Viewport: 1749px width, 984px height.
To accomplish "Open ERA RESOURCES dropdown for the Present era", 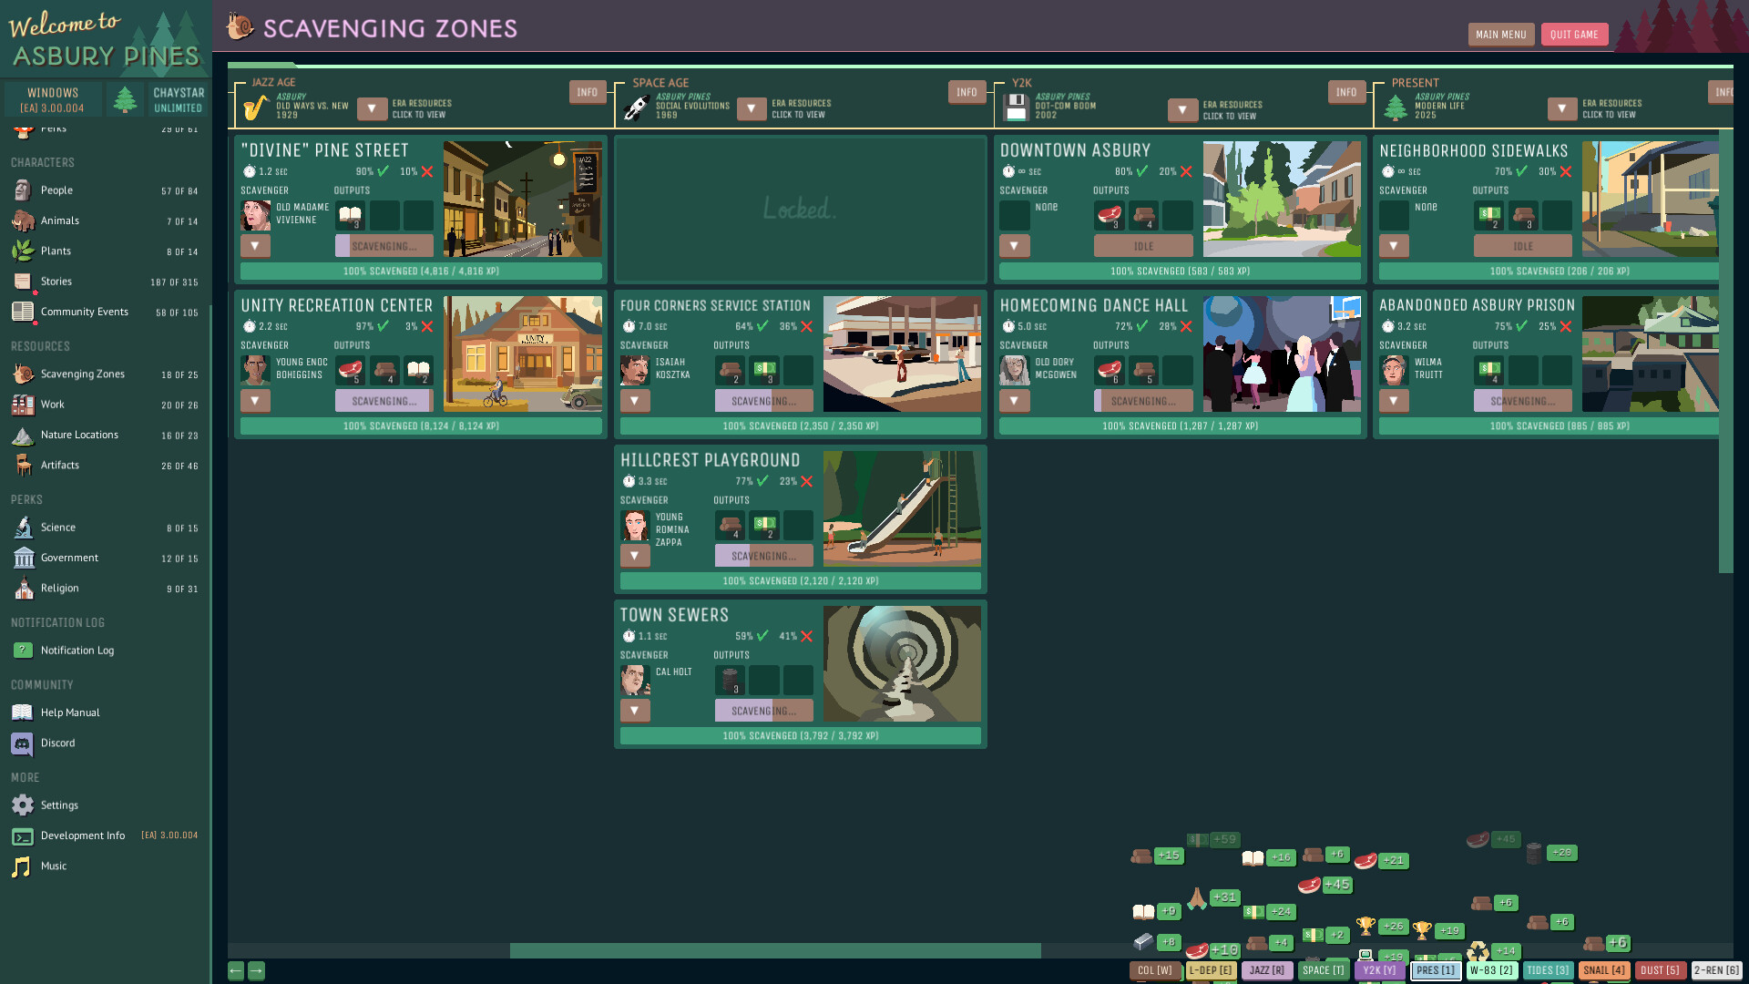I will [1563, 109].
